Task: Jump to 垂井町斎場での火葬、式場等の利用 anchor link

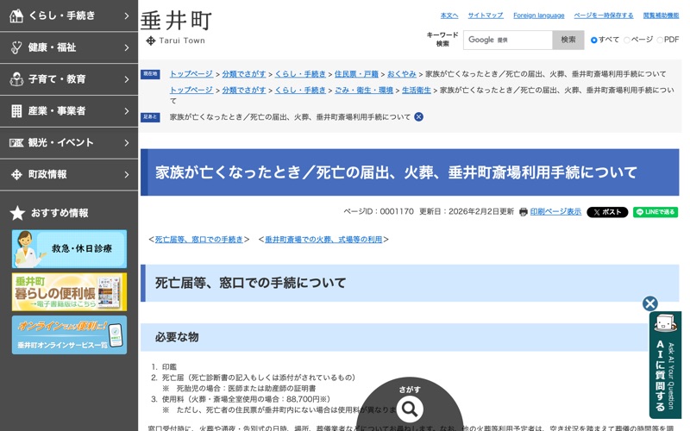Action: pos(323,240)
